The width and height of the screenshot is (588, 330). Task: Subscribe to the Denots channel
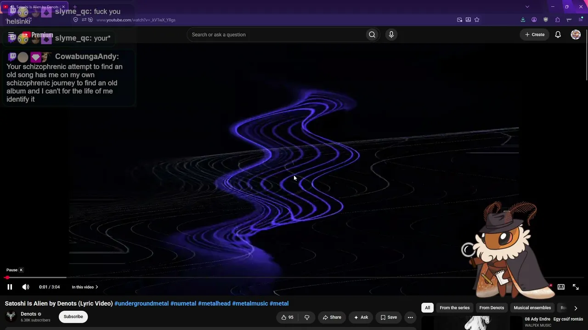pos(73,317)
